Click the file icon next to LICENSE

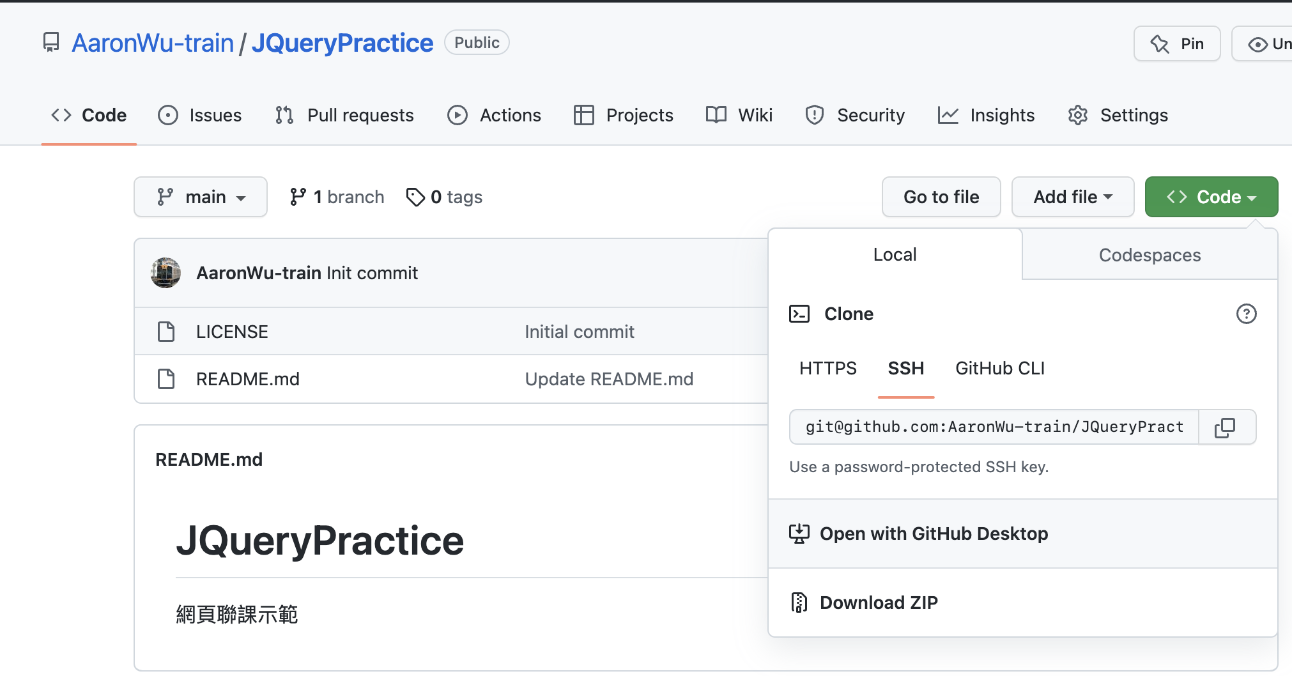[166, 332]
